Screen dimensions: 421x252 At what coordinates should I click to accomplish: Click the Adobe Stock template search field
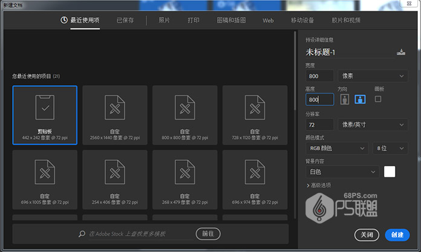pyautogui.click(x=141, y=234)
